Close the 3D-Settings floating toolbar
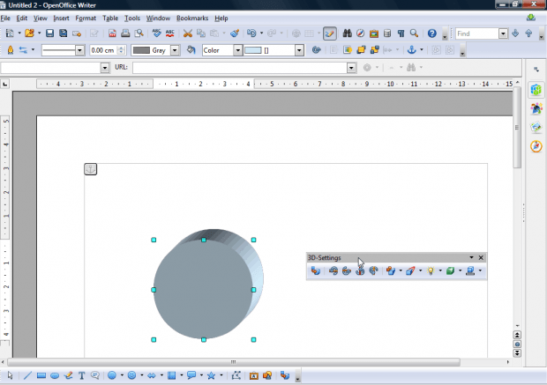Viewport: 547px width, 385px height. click(481, 257)
